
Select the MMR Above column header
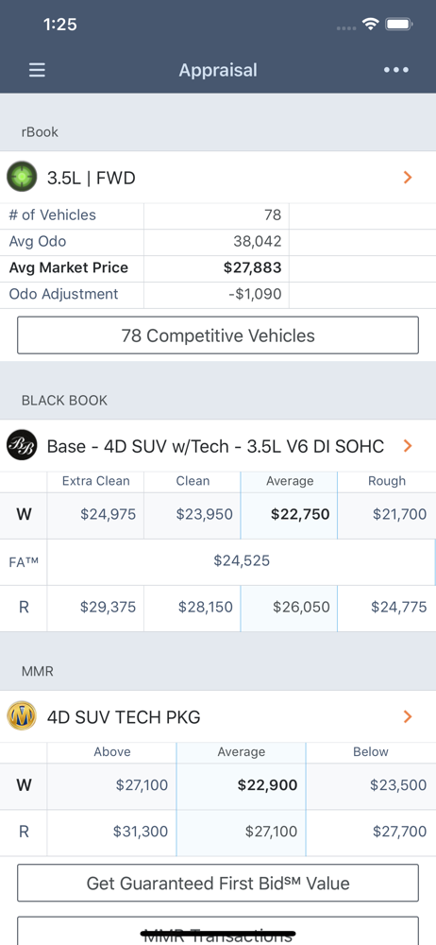[x=112, y=751]
